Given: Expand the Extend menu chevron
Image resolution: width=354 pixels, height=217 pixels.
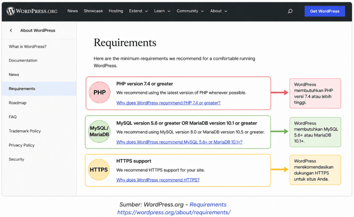Looking at the screenshot, I should (x=146, y=11).
